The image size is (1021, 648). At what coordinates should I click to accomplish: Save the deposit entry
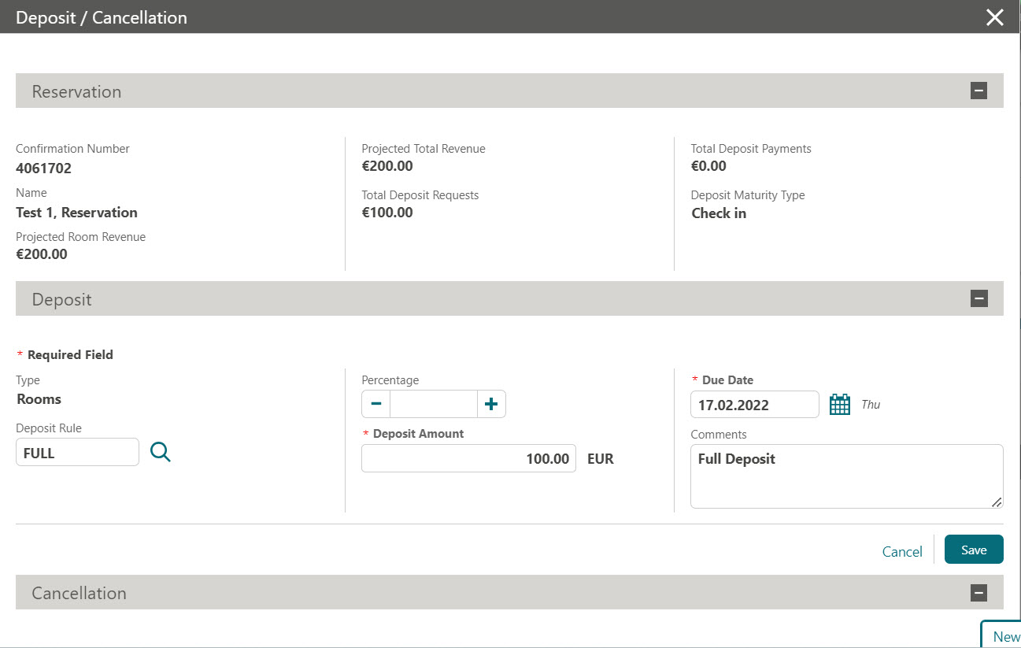pos(973,549)
